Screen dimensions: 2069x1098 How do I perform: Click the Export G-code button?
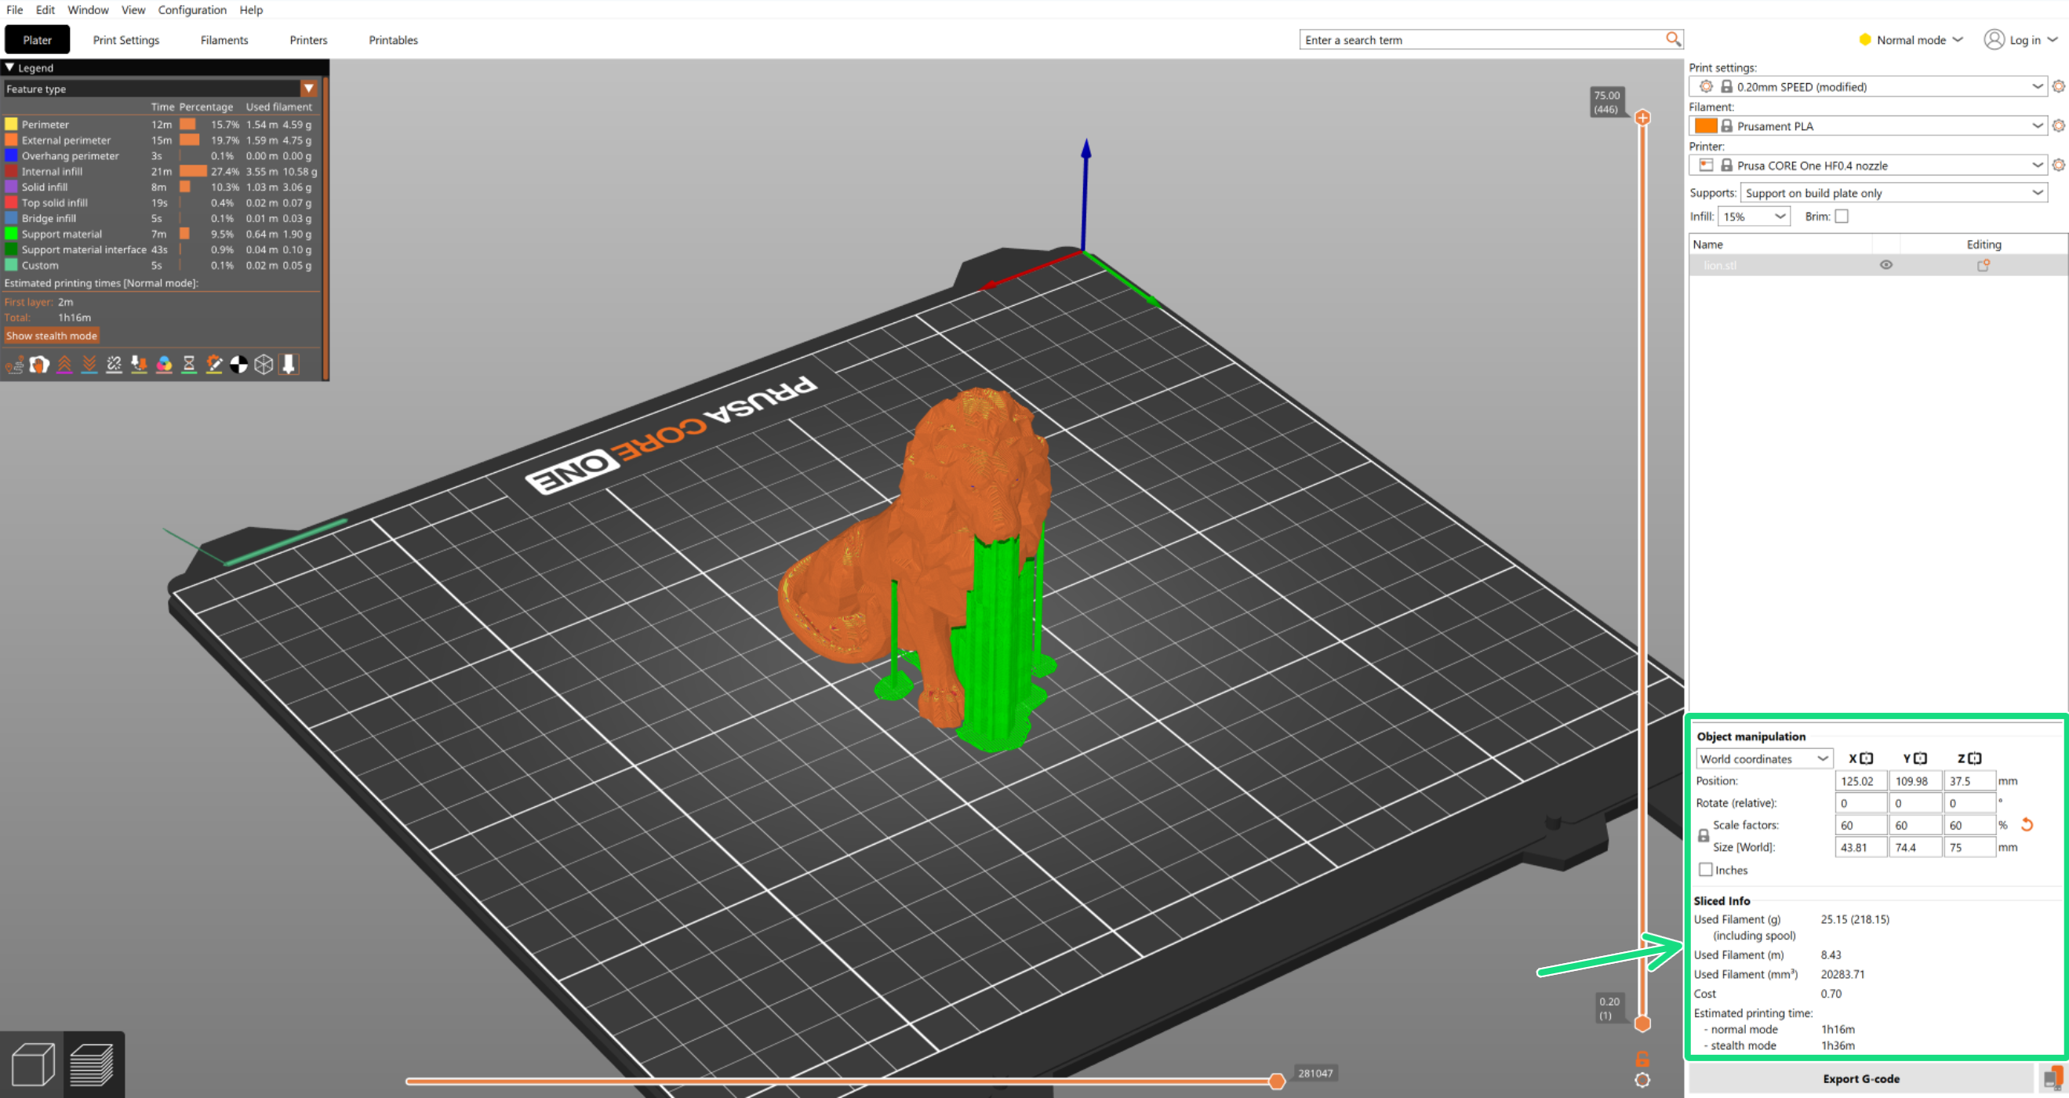click(1860, 1078)
